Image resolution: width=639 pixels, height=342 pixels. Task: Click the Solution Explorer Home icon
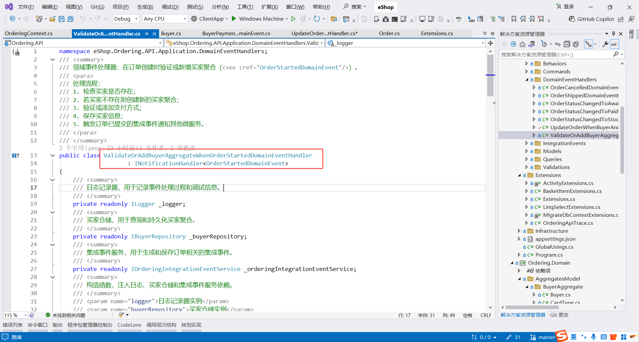(523, 44)
